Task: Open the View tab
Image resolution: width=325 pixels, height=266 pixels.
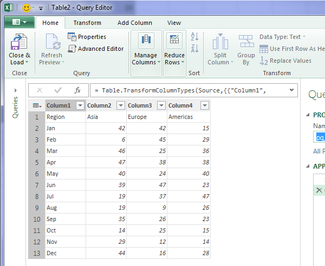Action: (x=174, y=23)
